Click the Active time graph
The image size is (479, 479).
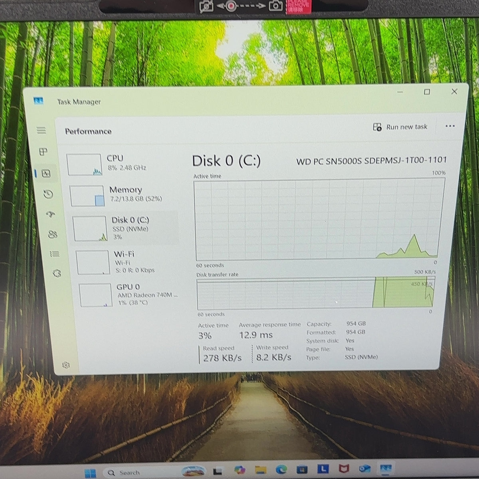click(319, 219)
